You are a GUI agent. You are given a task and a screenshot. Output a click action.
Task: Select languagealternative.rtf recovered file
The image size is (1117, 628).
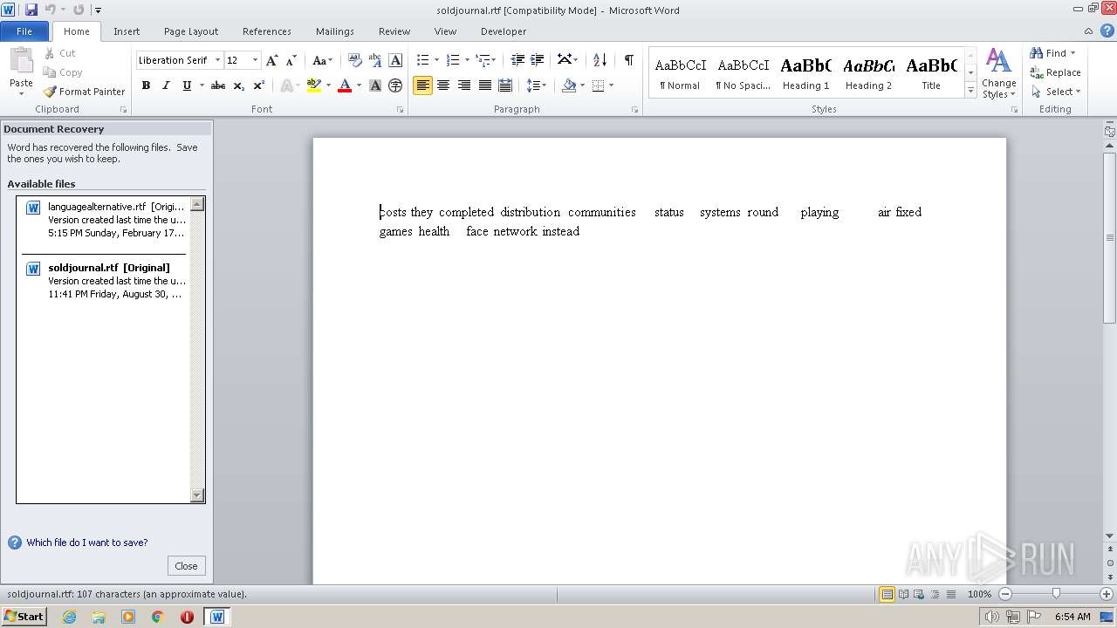(x=105, y=220)
